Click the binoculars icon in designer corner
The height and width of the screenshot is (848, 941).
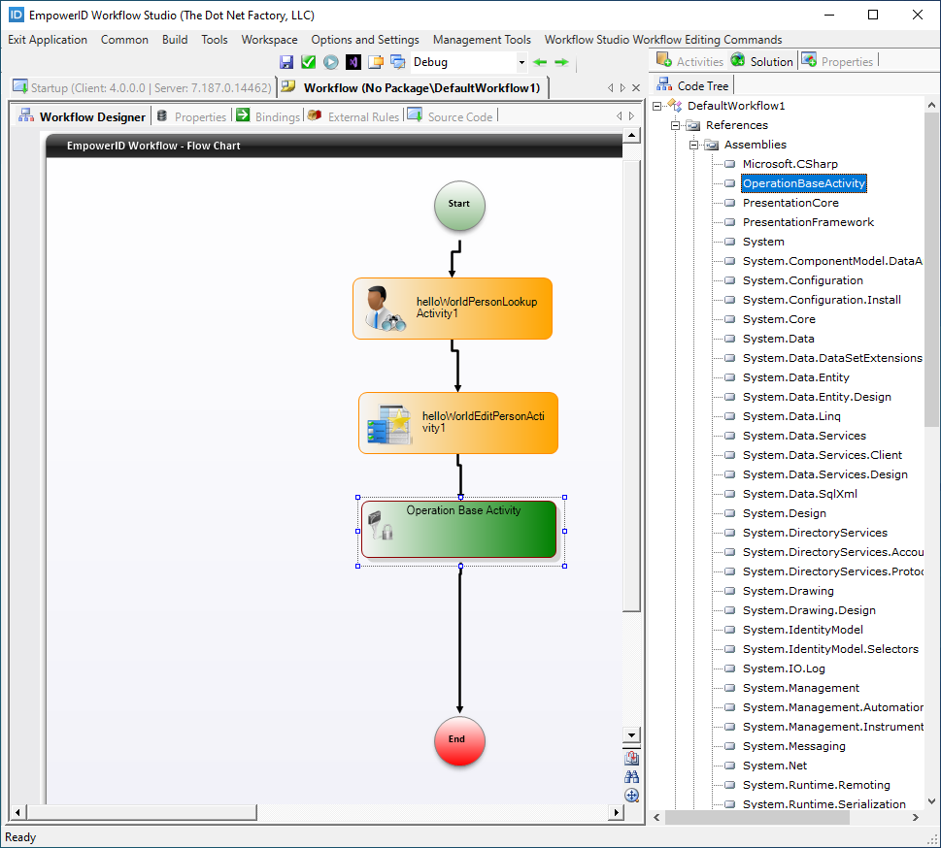632,776
